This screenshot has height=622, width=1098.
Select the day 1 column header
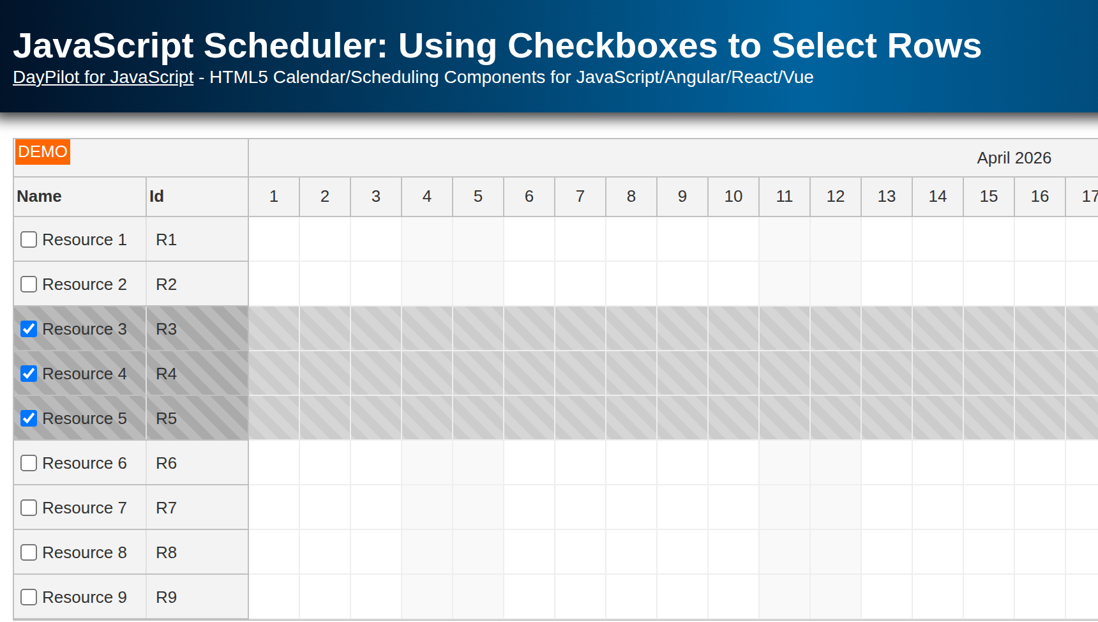(x=273, y=197)
